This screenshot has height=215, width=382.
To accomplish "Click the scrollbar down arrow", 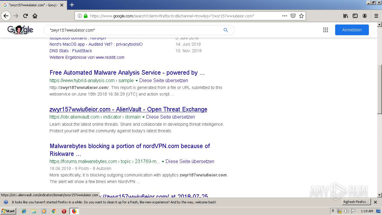I will (x=380, y=195).
